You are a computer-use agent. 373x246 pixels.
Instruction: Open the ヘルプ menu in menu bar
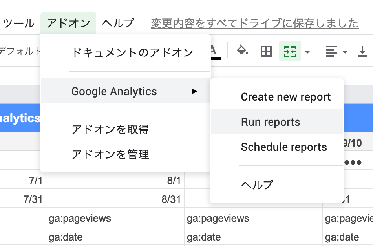[118, 23]
